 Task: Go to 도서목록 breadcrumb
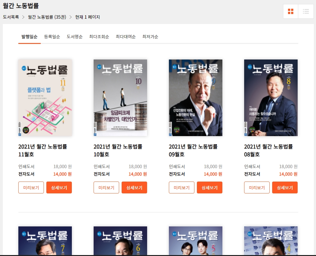click(x=11, y=17)
